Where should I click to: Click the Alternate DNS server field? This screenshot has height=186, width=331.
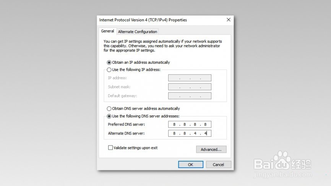(190, 133)
